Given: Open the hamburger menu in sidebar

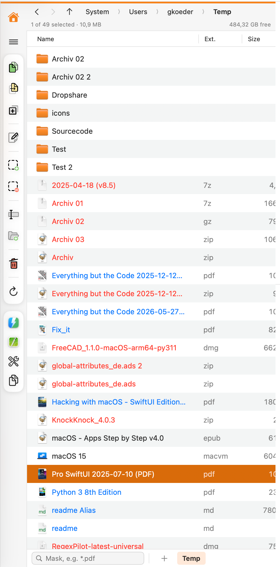Looking at the screenshot, I should (14, 42).
